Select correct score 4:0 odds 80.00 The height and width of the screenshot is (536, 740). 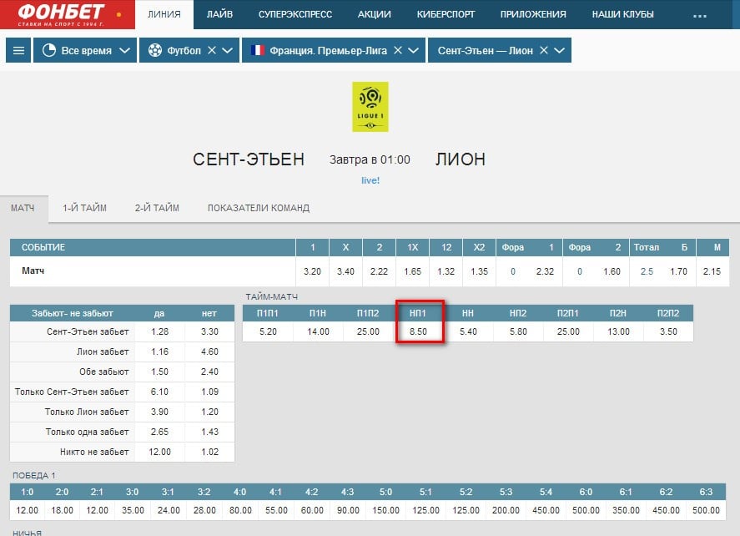(x=240, y=510)
